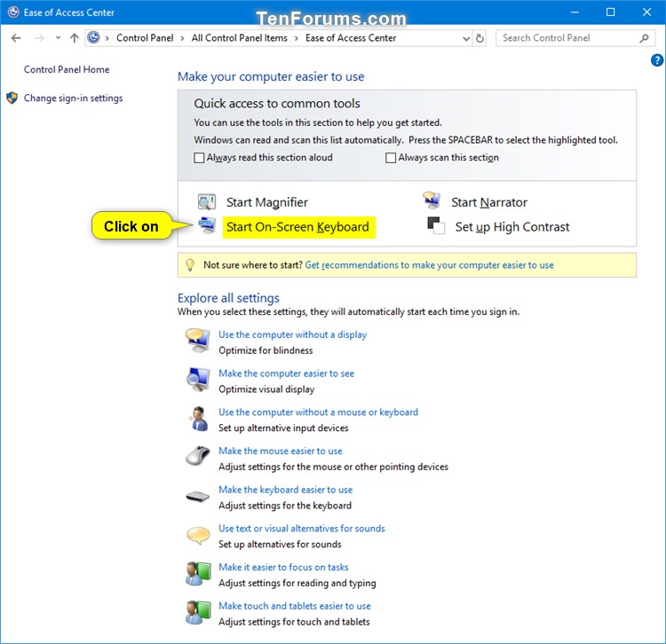This screenshot has width=666, height=644.
Task: Open Use the computer without a mouse or keyboard
Action: (318, 412)
